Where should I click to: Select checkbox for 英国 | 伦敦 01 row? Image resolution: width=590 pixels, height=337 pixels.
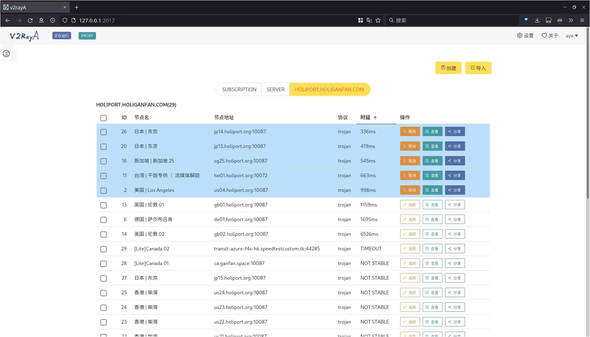tap(103, 205)
